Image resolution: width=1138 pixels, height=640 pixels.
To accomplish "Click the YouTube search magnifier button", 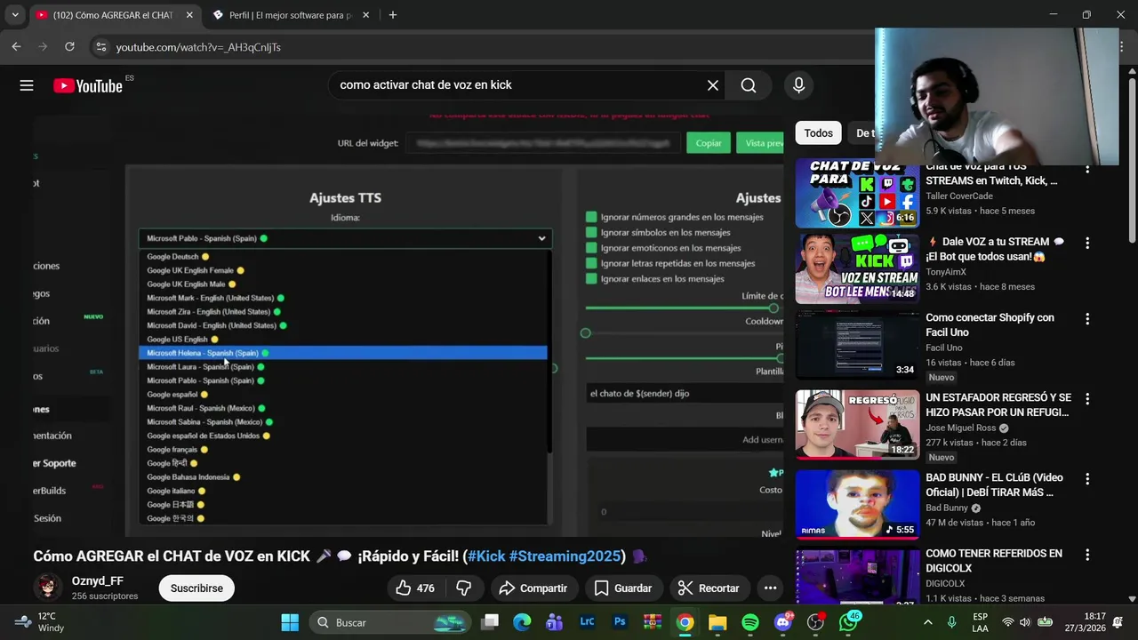I will [749, 85].
